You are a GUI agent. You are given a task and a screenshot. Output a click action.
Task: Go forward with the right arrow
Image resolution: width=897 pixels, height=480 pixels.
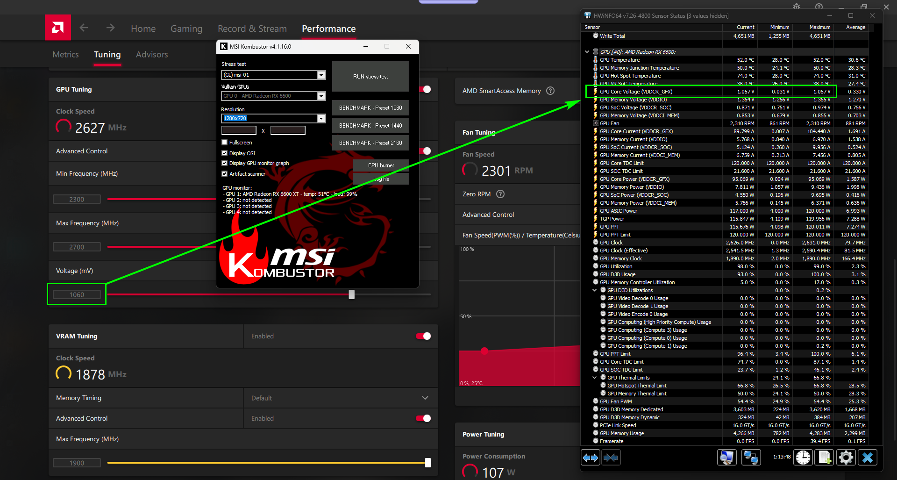(x=110, y=28)
